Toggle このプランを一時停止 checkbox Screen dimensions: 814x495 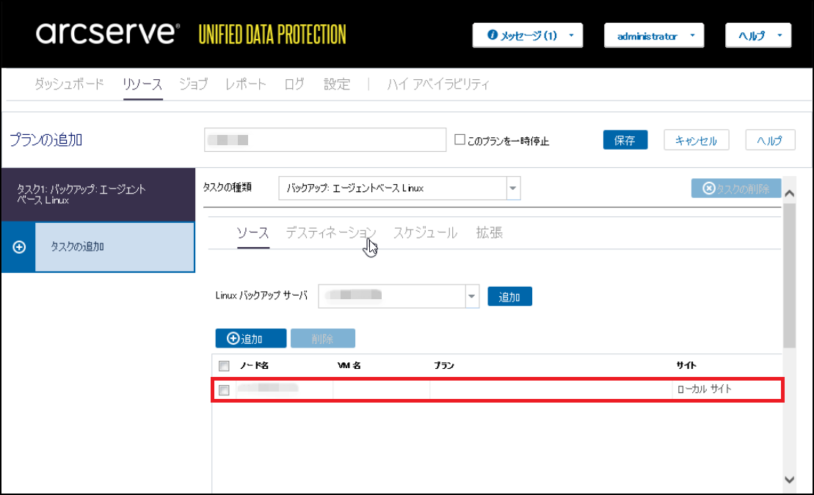click(460, 139)
